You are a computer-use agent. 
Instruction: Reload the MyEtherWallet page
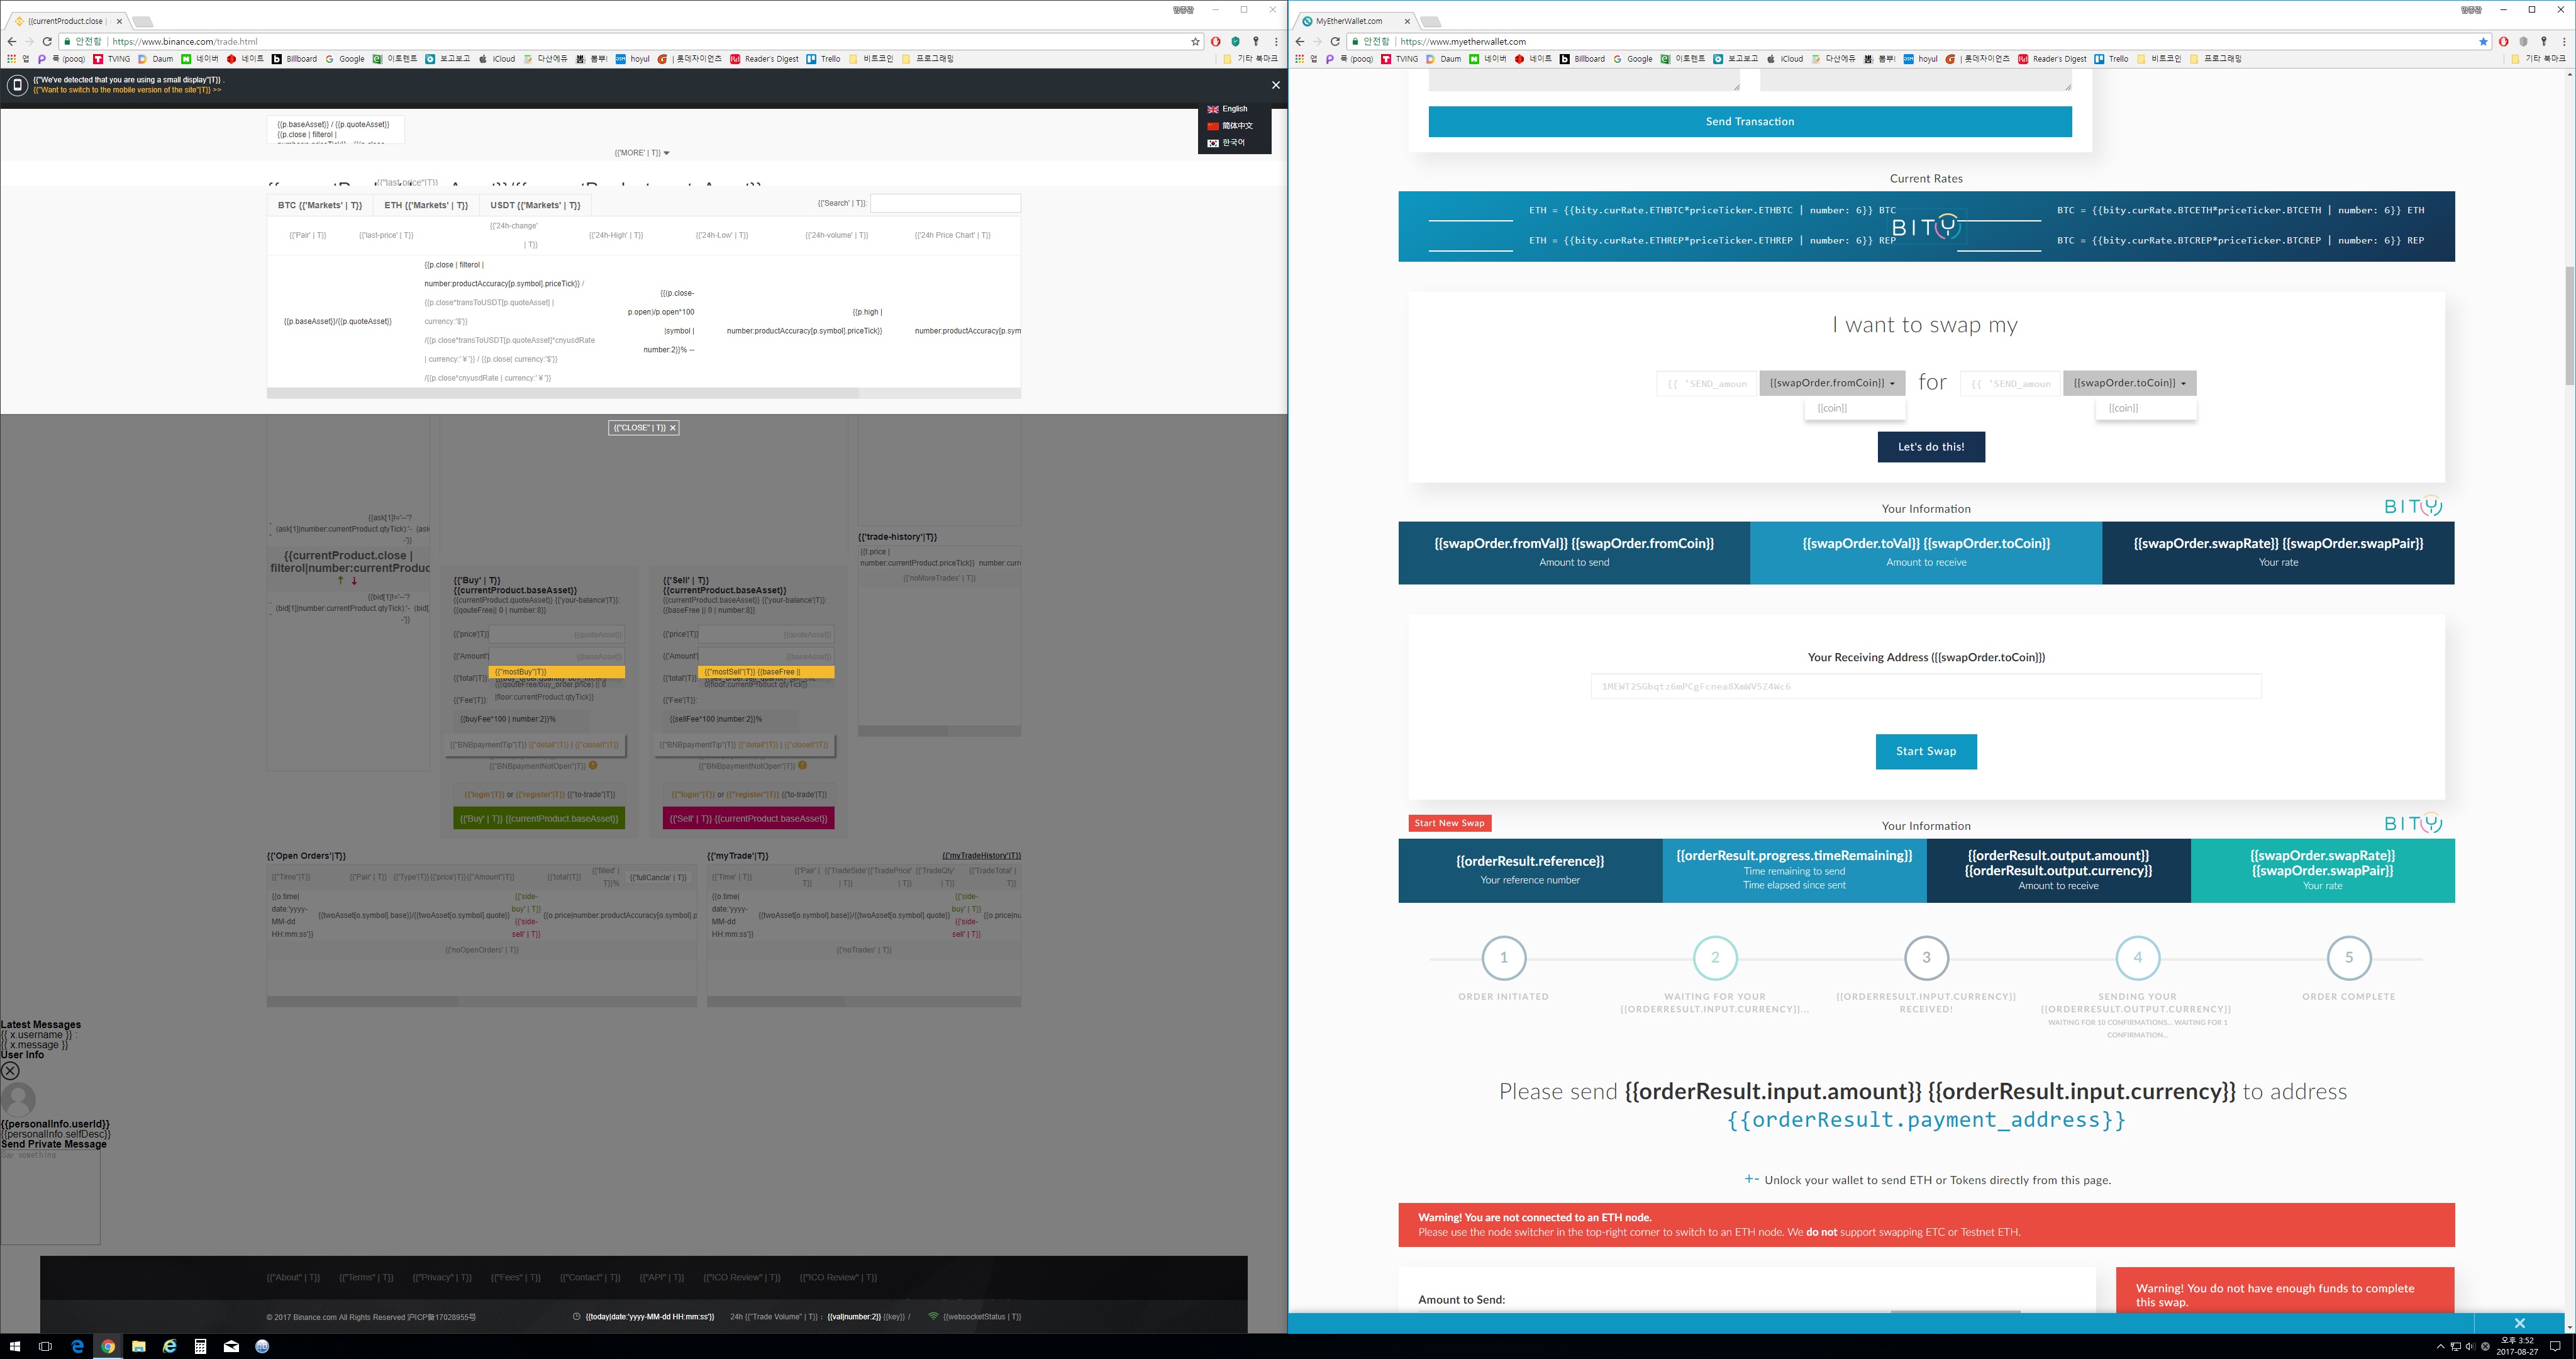tap(1335, 42)
